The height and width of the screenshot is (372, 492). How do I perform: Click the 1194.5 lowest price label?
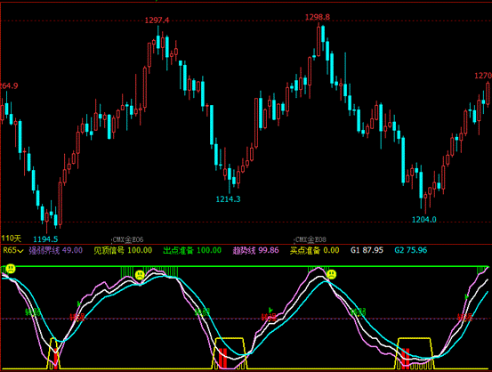coord(45,239)
